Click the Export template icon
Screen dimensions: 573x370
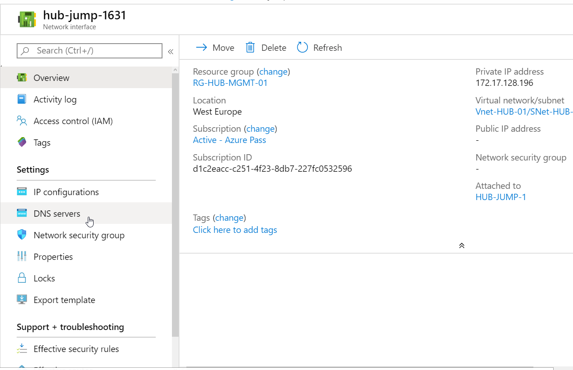point(22,300)
